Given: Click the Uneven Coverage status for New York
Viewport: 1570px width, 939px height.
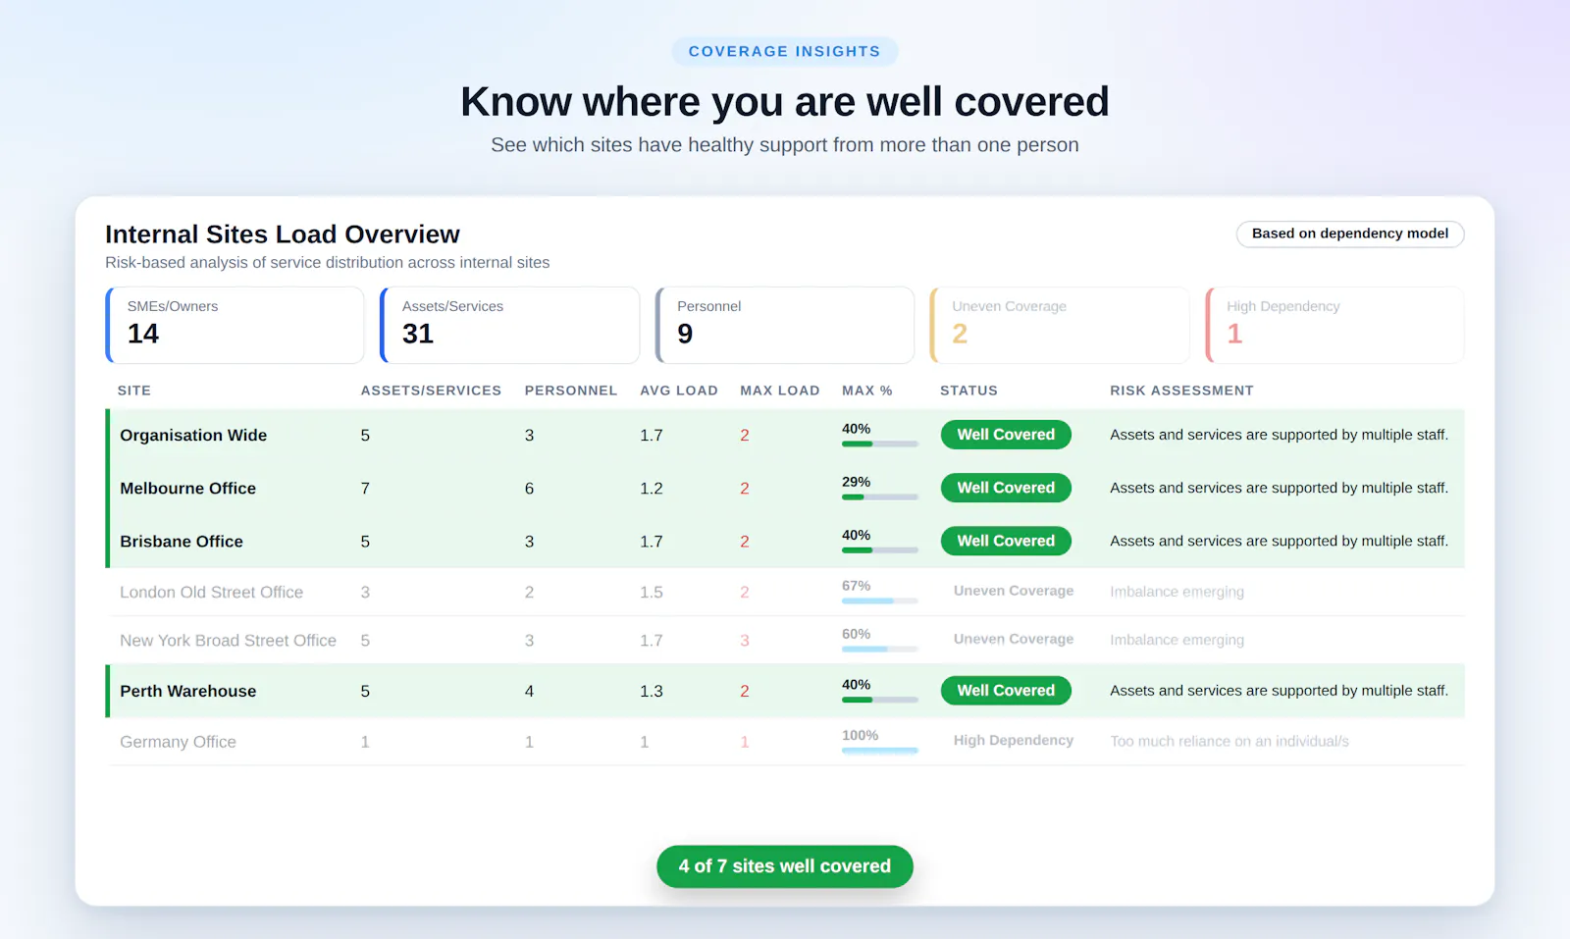Looking at the screenshot, I should 1014,639.
